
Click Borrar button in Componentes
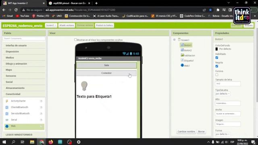pyautogui.click(x=201, y=132)
